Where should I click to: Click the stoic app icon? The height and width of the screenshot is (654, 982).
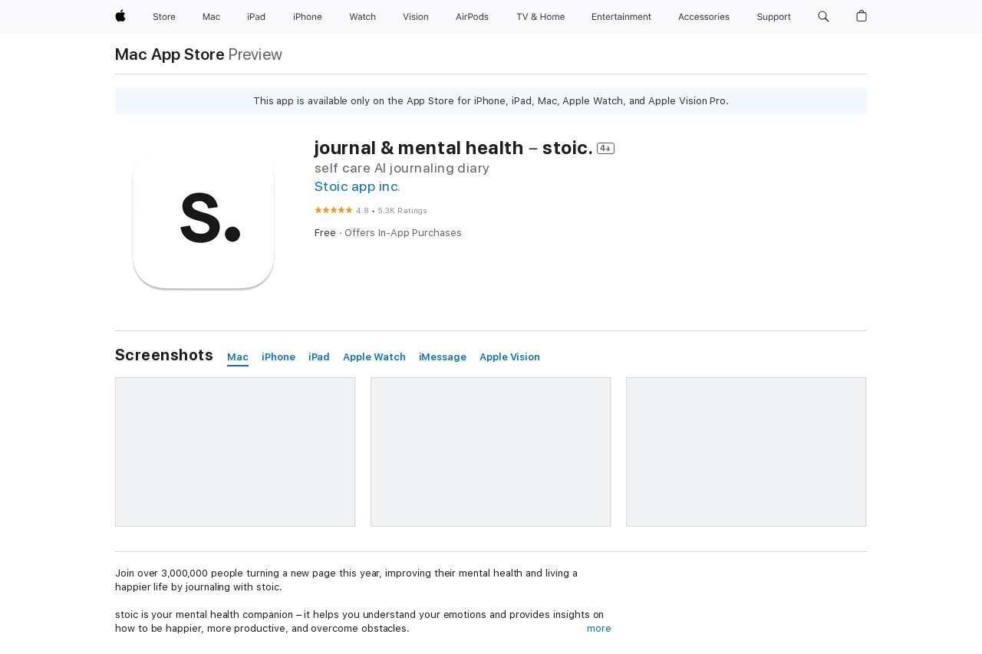coord(203,219)
